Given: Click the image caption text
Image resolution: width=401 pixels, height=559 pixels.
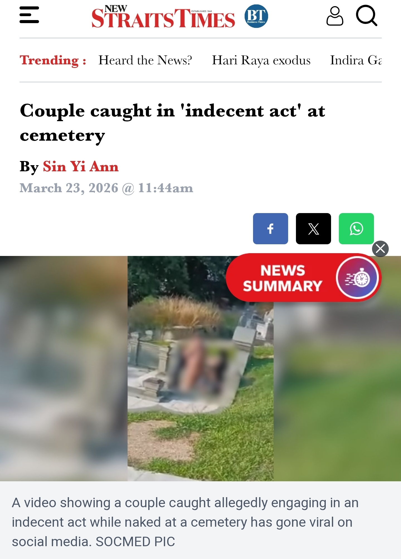Looking at the screenshot, I should click(185, 522).
